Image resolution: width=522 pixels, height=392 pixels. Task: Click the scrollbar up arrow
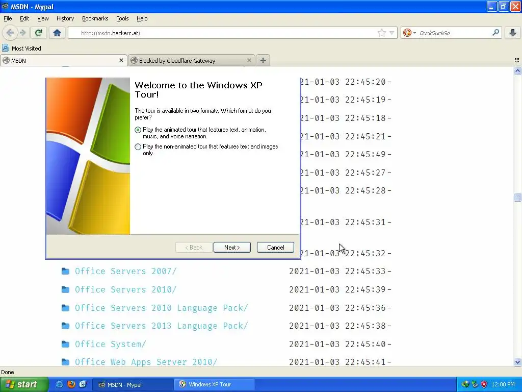(517, 70)
